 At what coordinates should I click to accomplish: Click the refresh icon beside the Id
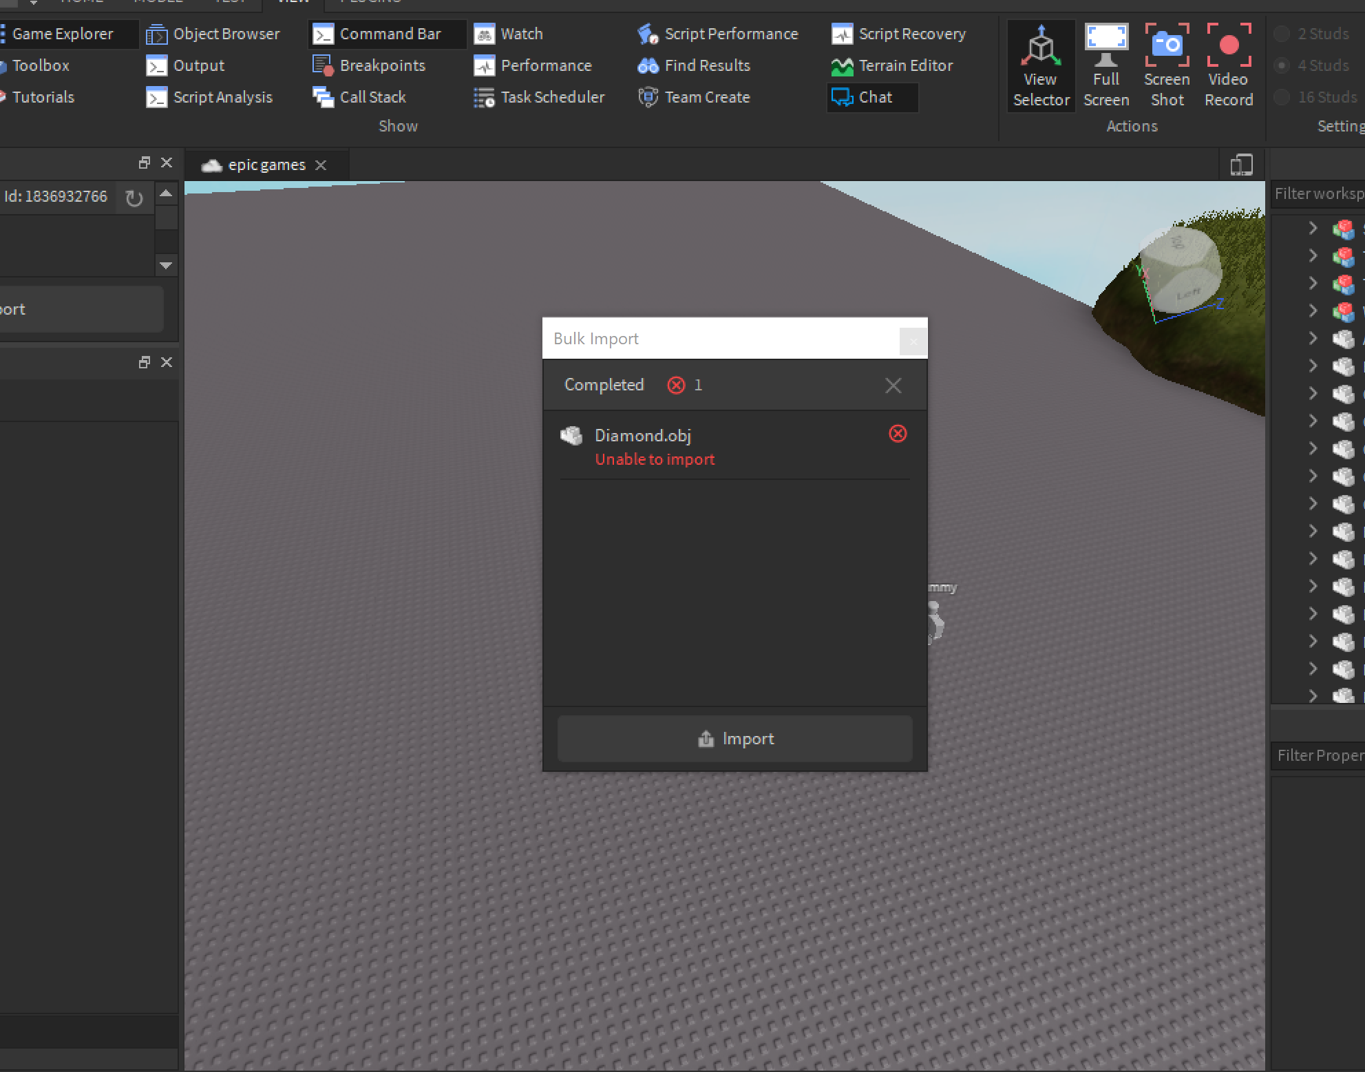pyautogui.click(x=134, y=198)
